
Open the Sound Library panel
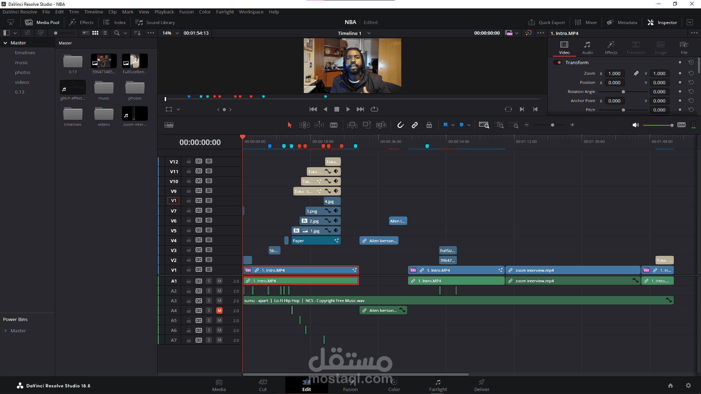tap(155, 22)
